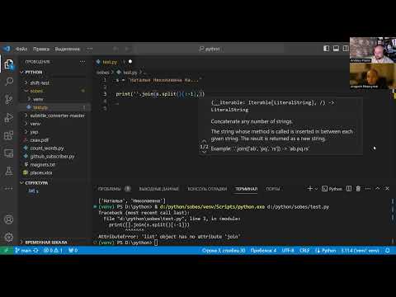Open the Testing flask view

[x=9, y=171]
